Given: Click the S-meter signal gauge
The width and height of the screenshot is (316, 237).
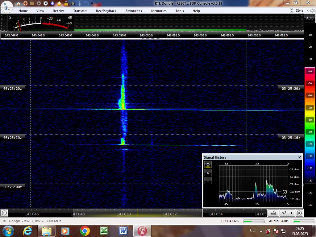Looking at the screenshot, I should pyautogui.click(x=41, y=23).
